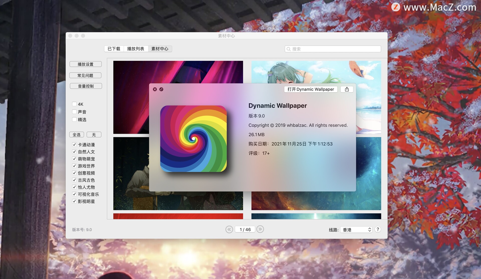Switch to the 素材中心 tab
Screen dimensions: 481x279
pyautogui.click(x=160, y=49)
